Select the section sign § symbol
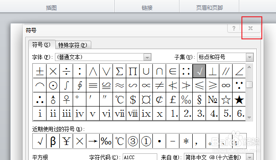The image size is (276, 160). (x=199, y=99)
